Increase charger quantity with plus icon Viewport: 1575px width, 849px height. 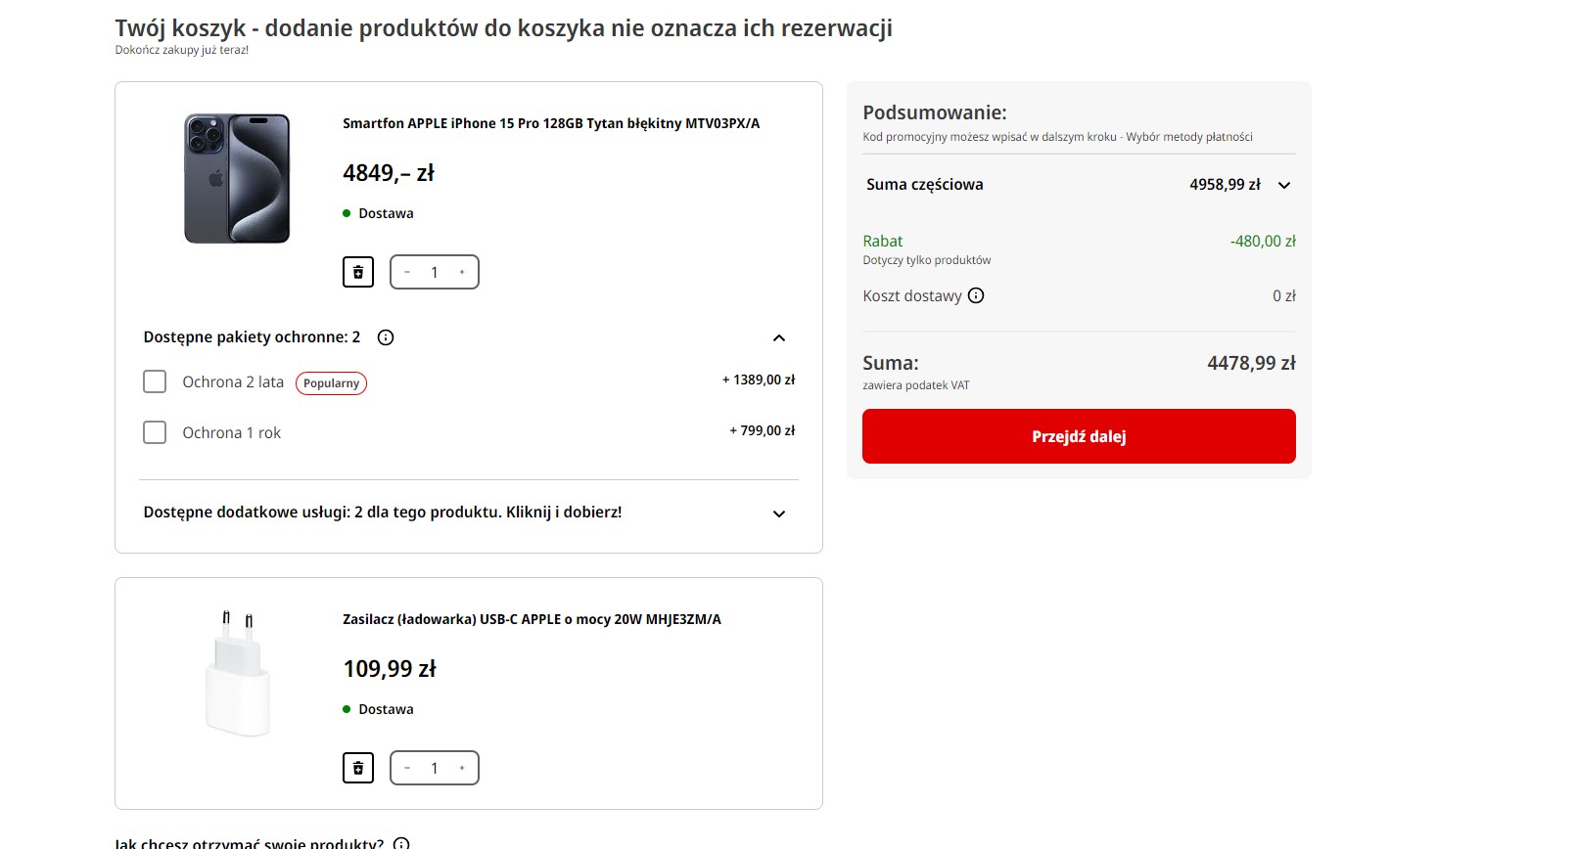coord(462,768)
